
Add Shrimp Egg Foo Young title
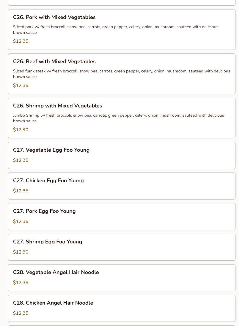[48, 242]
